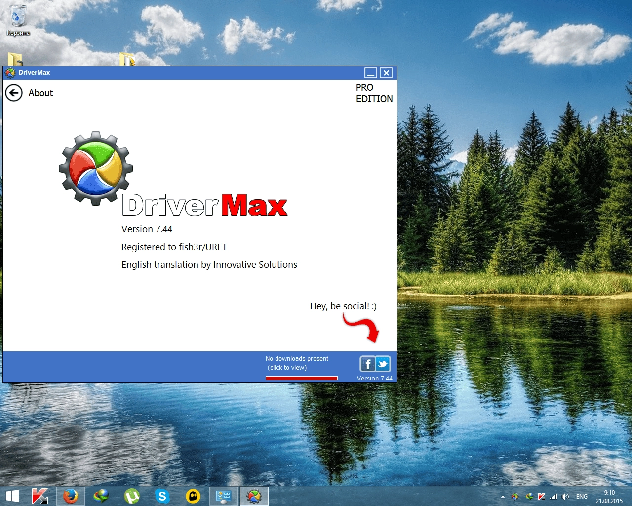632x506 pixels.
Task: Click the 'Version 7.44' footer label
Action: coord(375,379)
